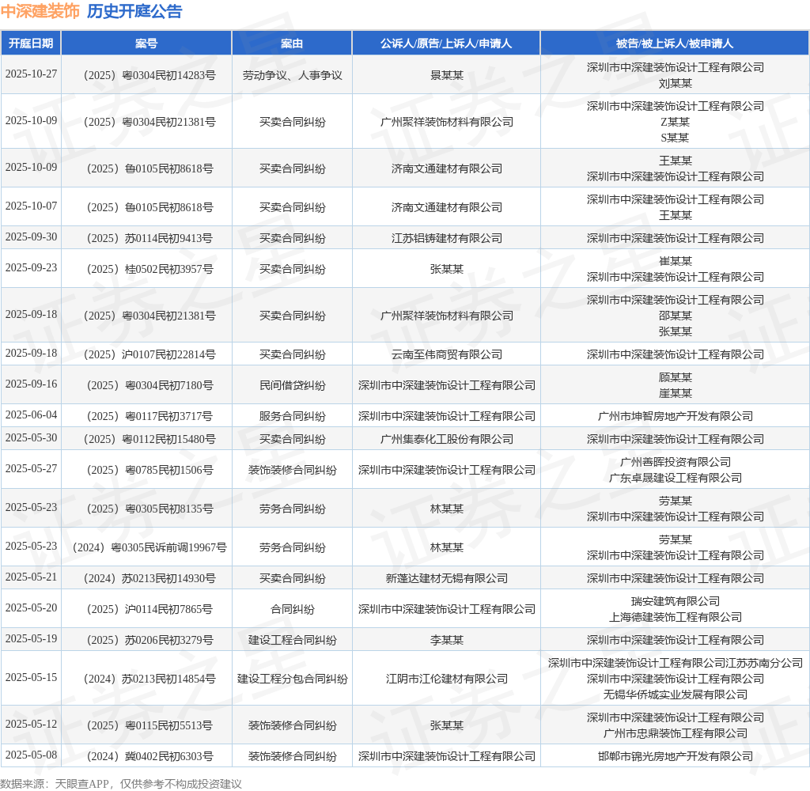
Task: Click defendant '瑞安建筑有限公司'
Action: pyautogui.click(x=676, y=601)
